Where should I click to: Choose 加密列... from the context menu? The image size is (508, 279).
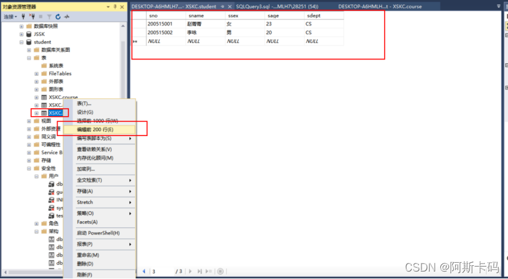click(99, 169)
